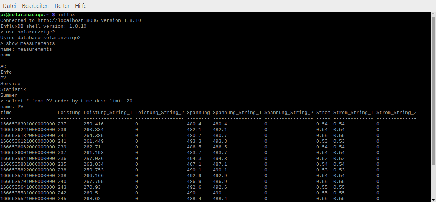Click the Strom_String_2 column header

coord(396,113)
